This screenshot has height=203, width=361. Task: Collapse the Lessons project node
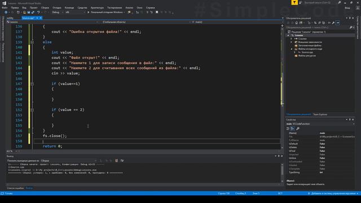pos(288,36)
